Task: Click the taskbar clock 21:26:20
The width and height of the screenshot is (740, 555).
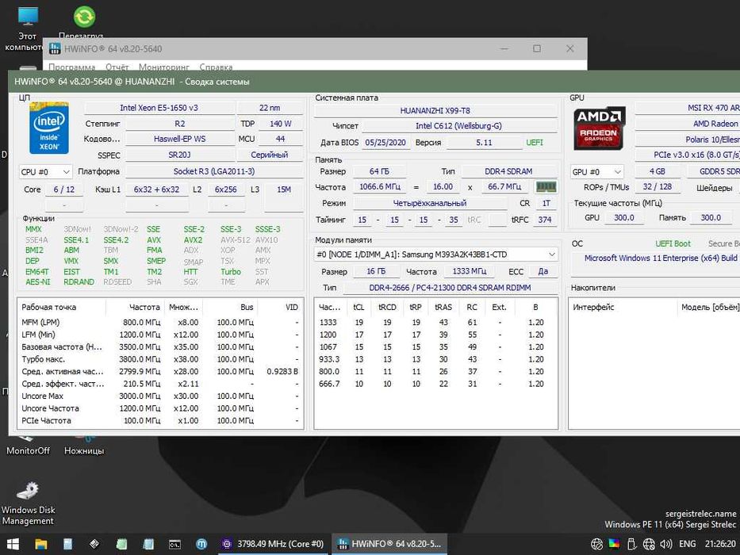Action: pos(720,544)
